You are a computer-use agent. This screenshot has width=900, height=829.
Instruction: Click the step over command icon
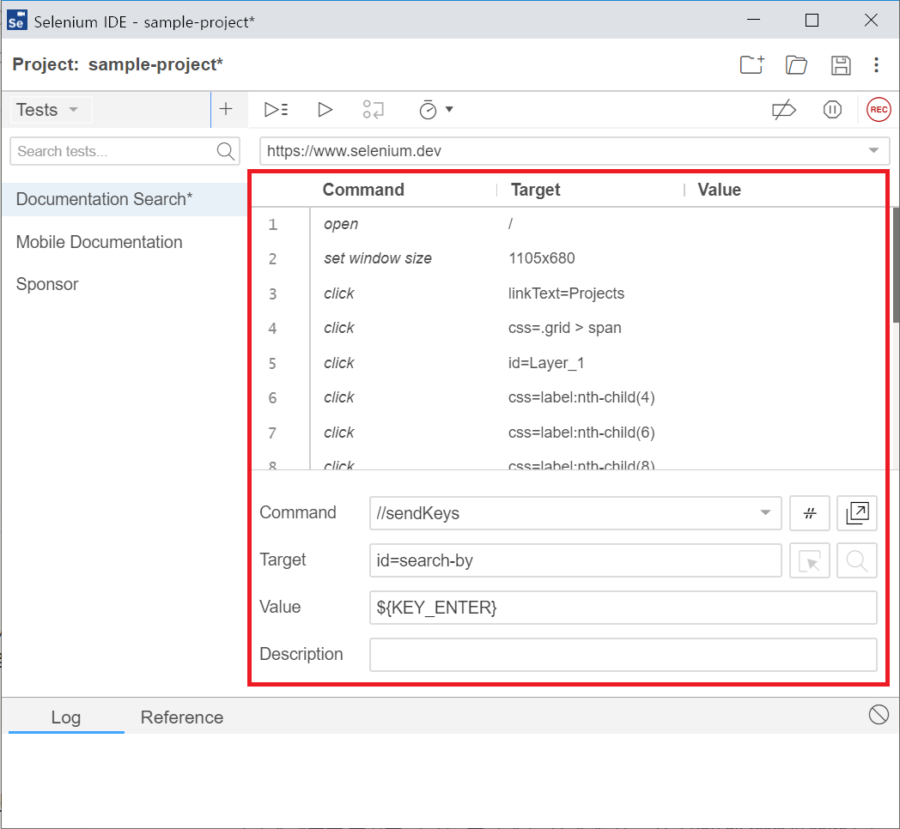[374, 110]
